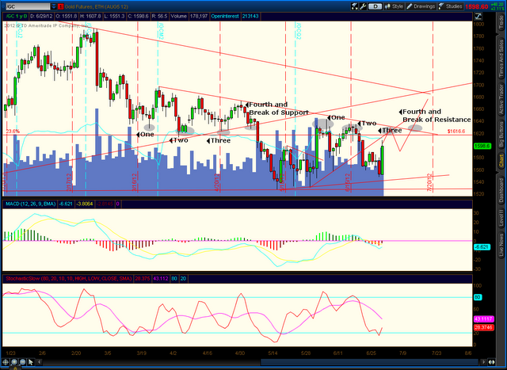Viewport: 507px width, 370px height.
Task: Open the Style menu
Action: coord(395,6)
